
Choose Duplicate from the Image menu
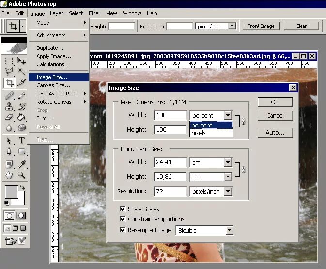click(59, 48)
